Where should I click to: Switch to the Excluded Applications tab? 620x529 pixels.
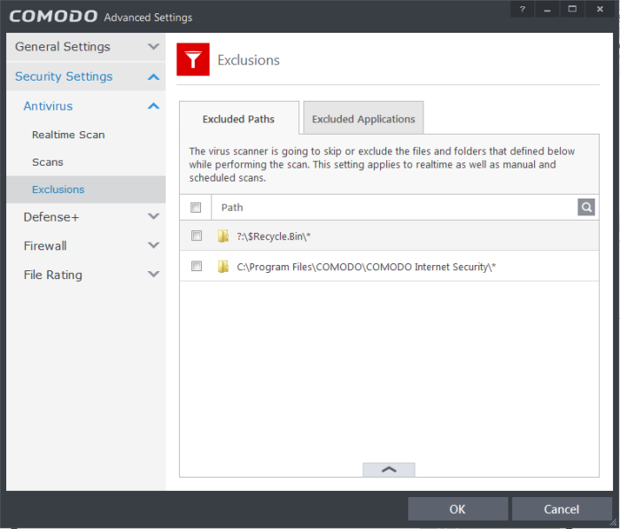pos(363,119)
